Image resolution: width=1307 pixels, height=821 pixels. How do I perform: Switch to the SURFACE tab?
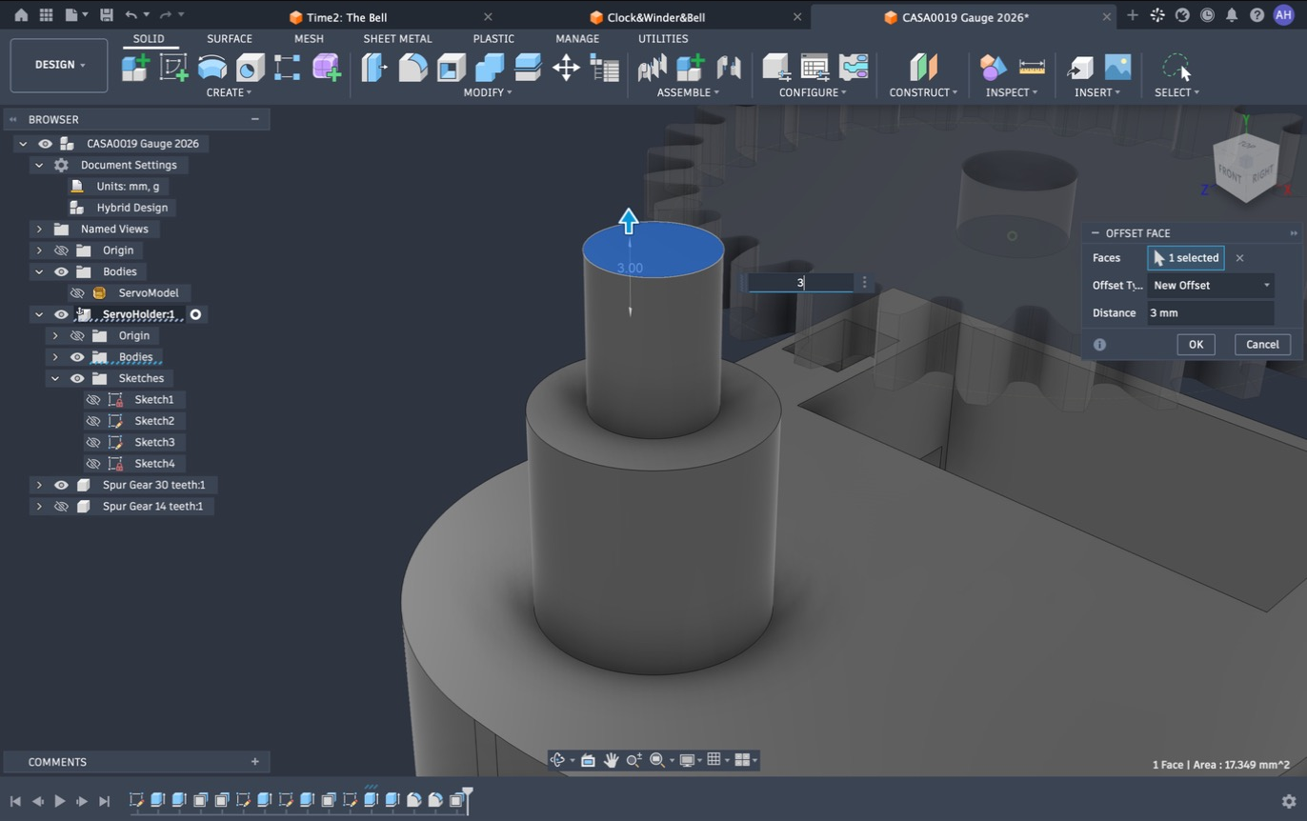(230, 39)
